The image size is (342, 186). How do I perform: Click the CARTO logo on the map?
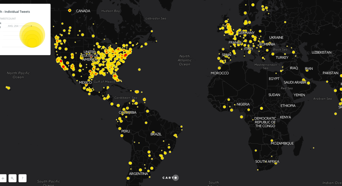tap(170, 178)
